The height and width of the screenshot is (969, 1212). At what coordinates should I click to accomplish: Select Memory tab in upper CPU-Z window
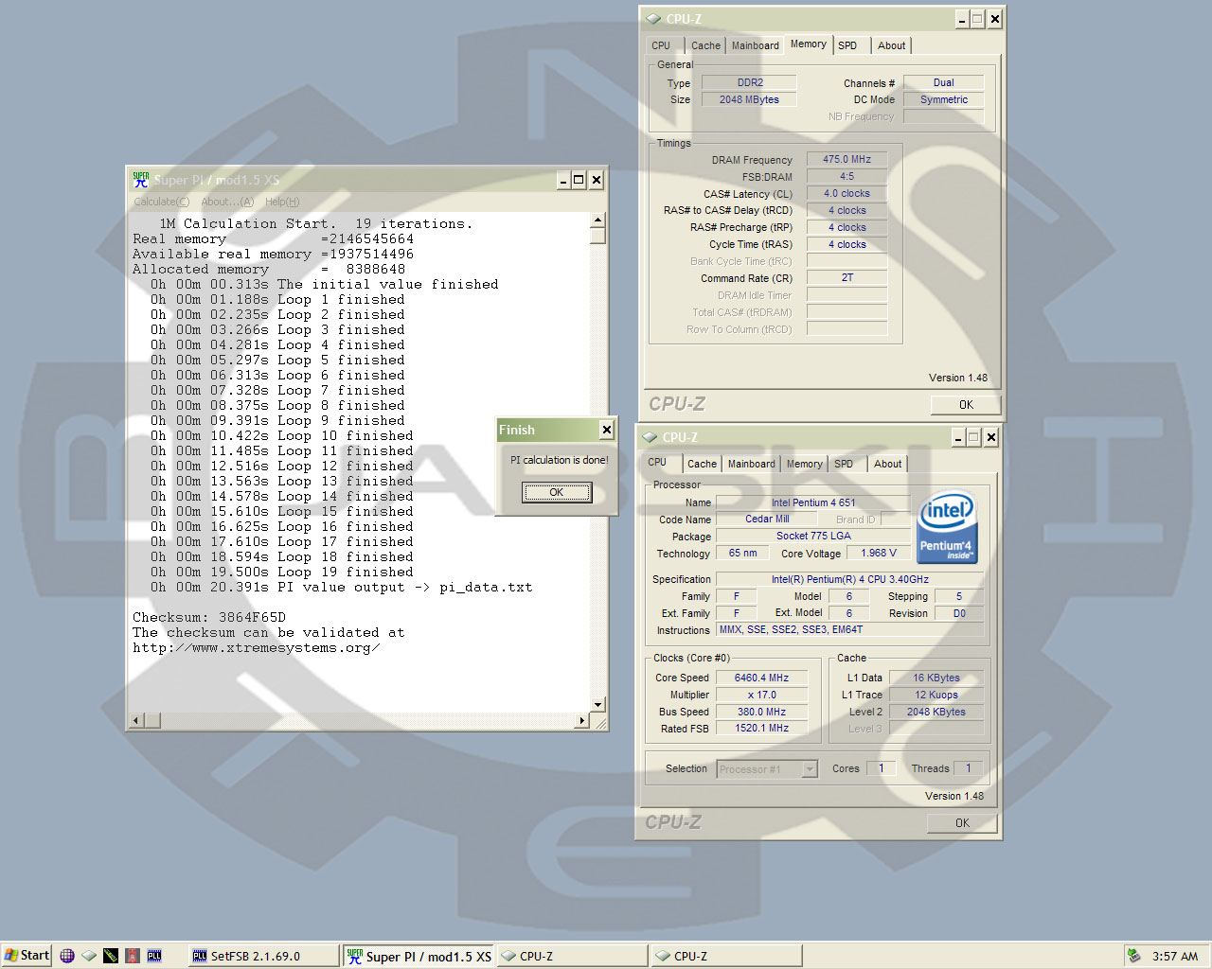(x=808, y=44)
